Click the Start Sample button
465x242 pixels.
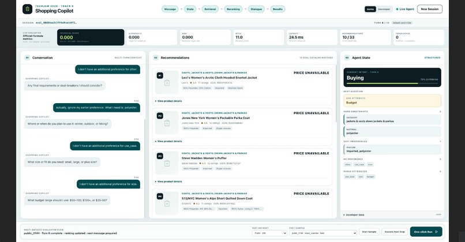pyautogui.click(x=369, y=232)
